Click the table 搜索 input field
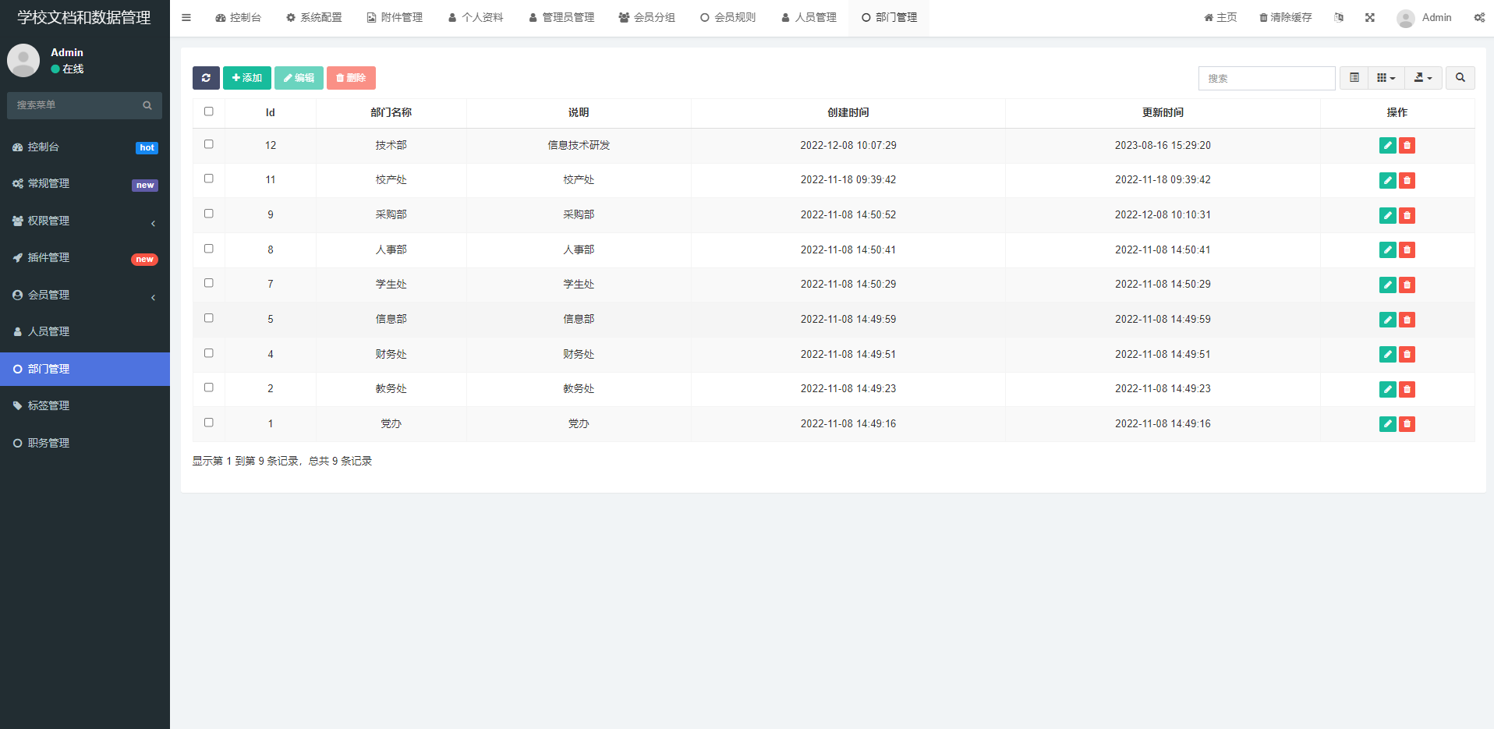This screenshot has width=1494, height=729. (1266, 78)
